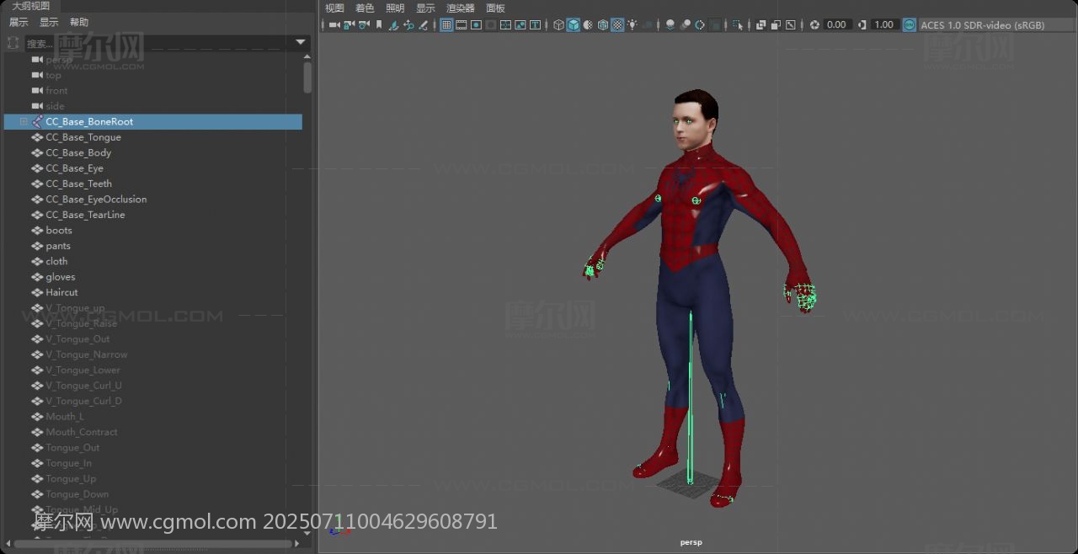Expand the CC_Base_BoneRoot node
1078x554 pixels.
coord(24,122)
